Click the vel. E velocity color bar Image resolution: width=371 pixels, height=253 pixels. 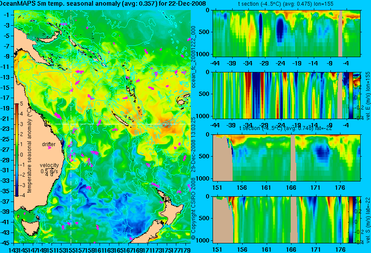[350, 96]
